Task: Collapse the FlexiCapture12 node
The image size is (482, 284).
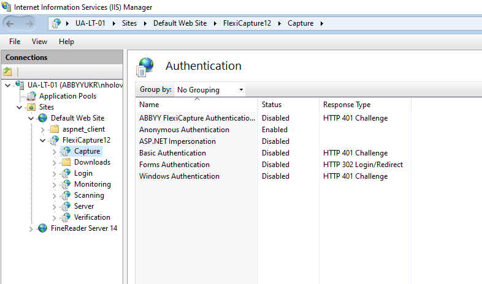Action: (x=43, y=140)
